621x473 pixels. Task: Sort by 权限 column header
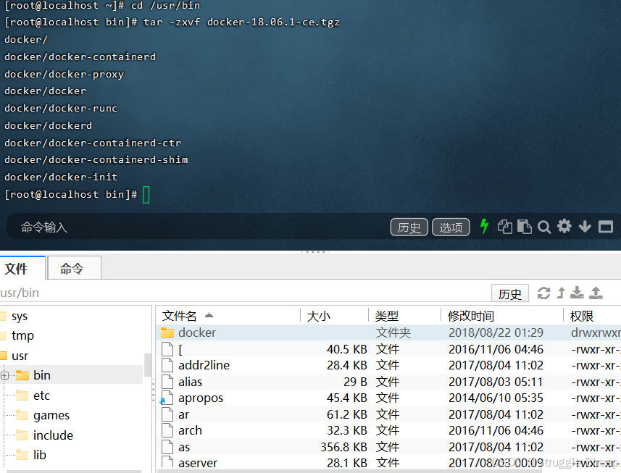592,316
